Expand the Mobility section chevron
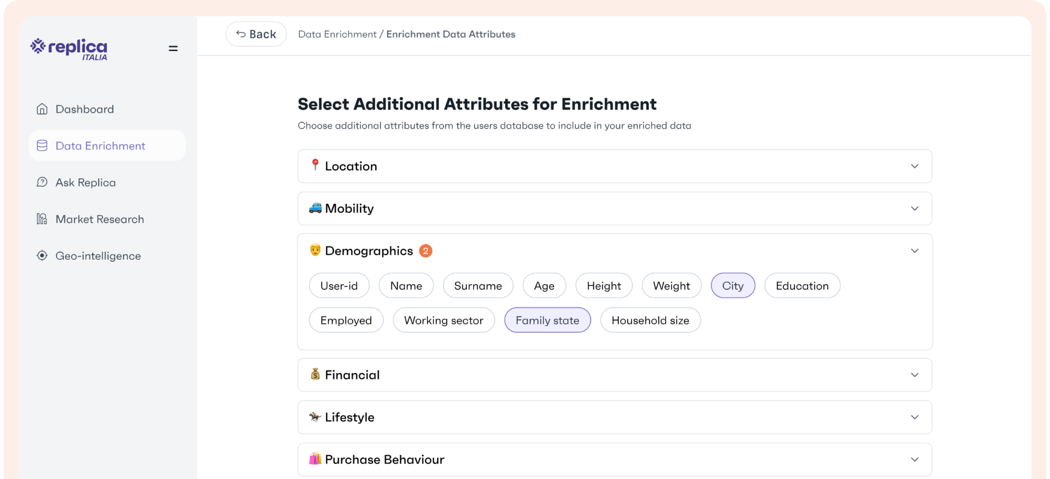 pyautogui.click(x=915, y=209)
